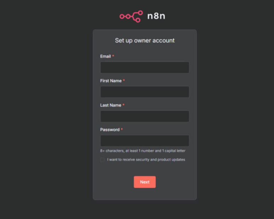Focus the Email input field
The image size is (274, 219).
(145, 67)
